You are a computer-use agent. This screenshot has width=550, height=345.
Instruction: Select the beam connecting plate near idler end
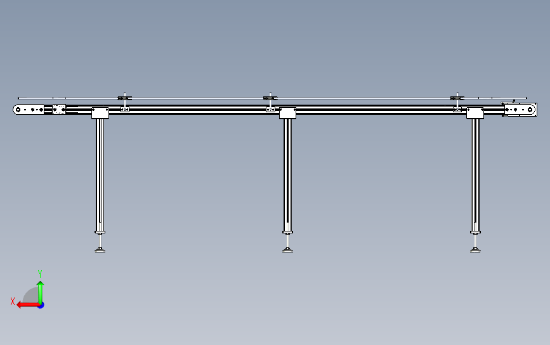(59, 109)
